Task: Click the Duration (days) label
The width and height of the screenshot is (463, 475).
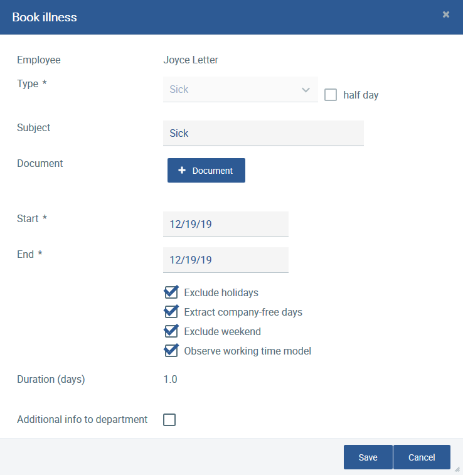Action: pyautogui.click(x=51, y=379)
